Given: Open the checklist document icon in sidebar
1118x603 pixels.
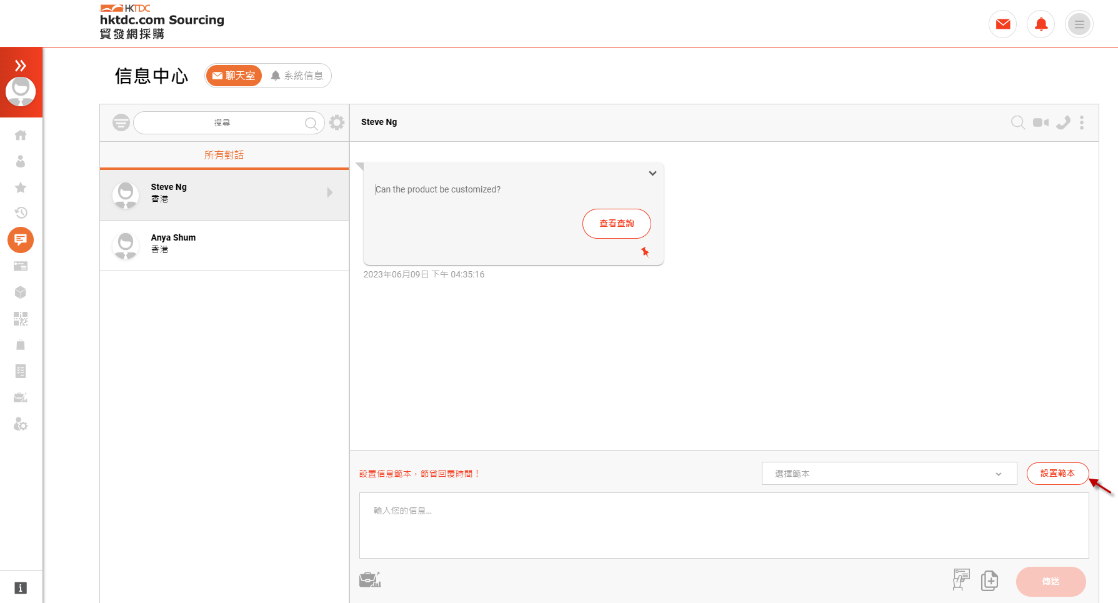Looking at the screenshot, I should [21, 371].
